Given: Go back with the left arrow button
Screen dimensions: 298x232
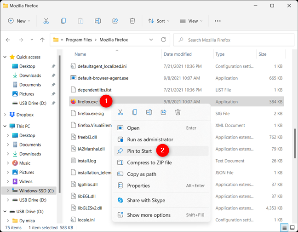Looking at the screenshot, I should [x=8, y=40].
